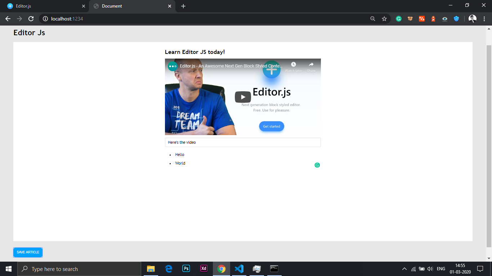Open the Chrome three-dot menu
The height and width of the screenshot is (276, 492).
484,18
